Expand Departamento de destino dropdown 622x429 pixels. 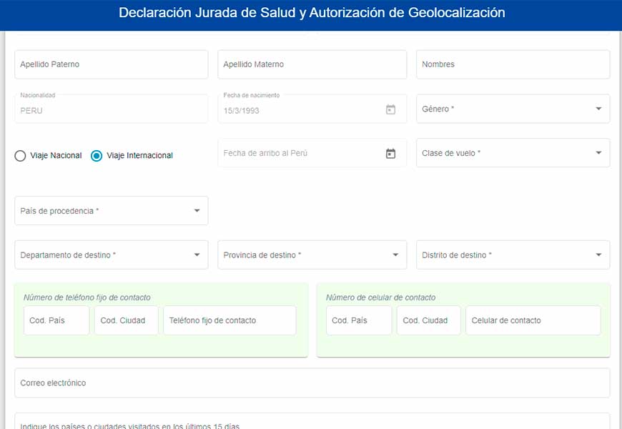[112, 255]
